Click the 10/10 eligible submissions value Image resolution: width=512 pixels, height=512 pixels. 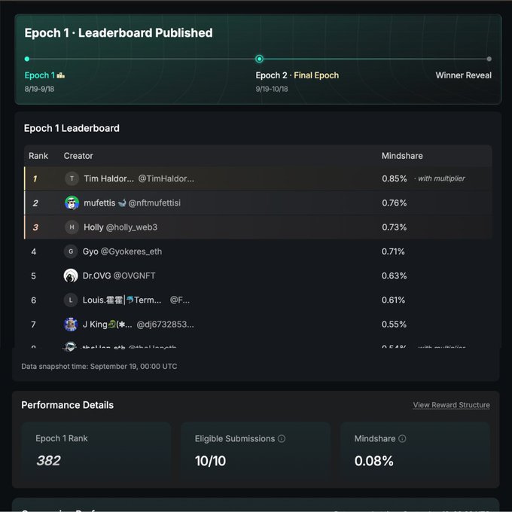[x=210, y=461]
